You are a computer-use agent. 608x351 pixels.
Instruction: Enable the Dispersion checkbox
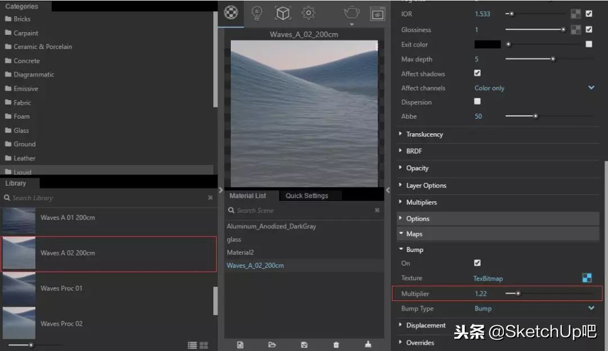[477, 102]
